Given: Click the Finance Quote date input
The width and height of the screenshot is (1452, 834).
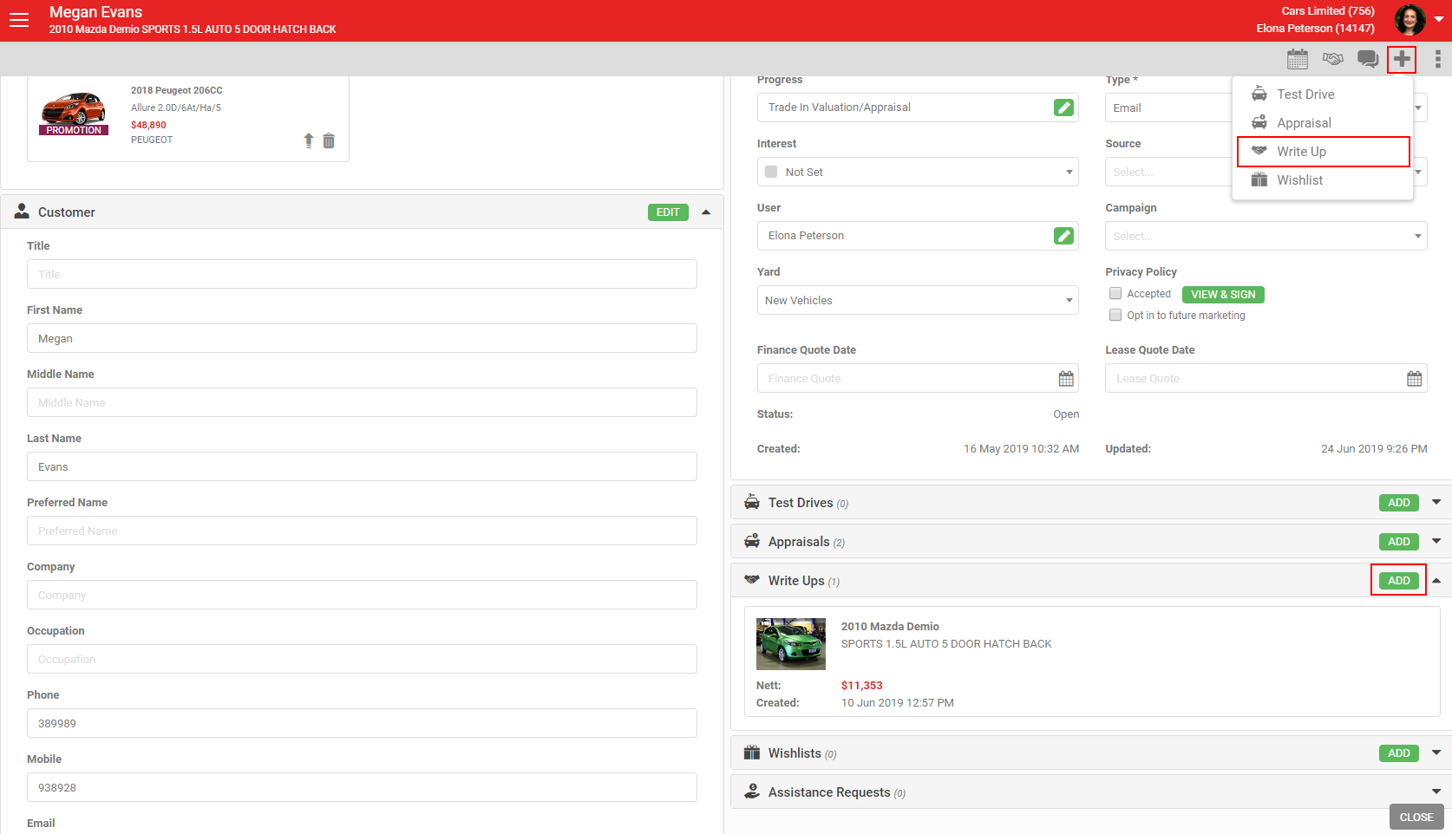Looking at the screenshot, I should tap(918, 379).
